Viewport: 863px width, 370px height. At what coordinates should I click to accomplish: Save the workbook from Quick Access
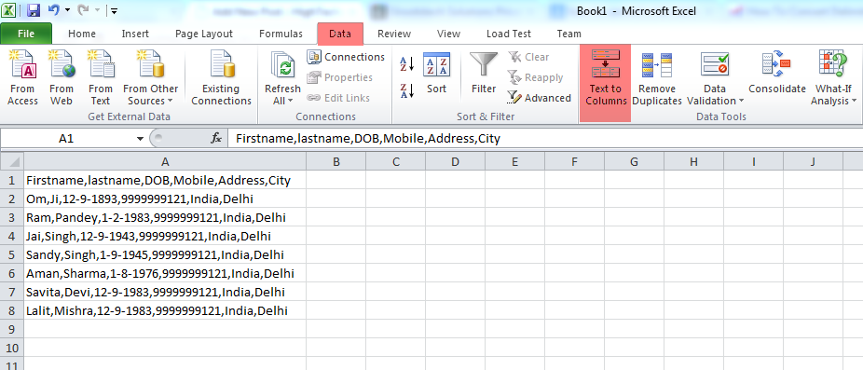33,10
